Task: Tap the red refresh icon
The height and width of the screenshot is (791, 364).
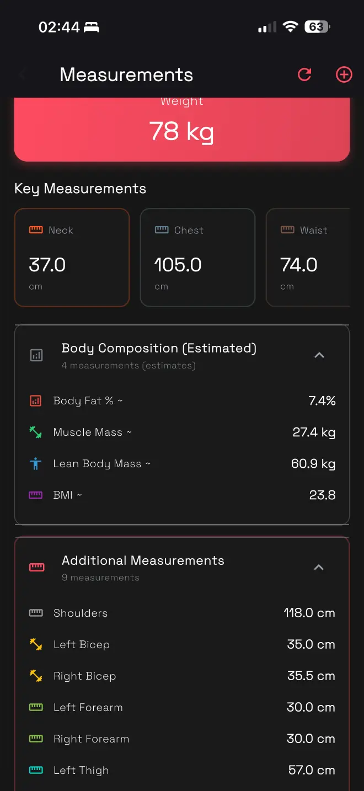Action: click(x=304, y=74)
